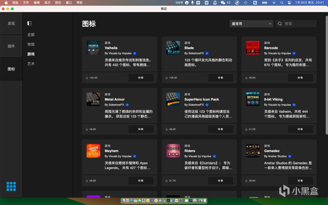Uninstall Riders with its 卸载 button
The height and width of the screenshot is (205, 328).
221,181
